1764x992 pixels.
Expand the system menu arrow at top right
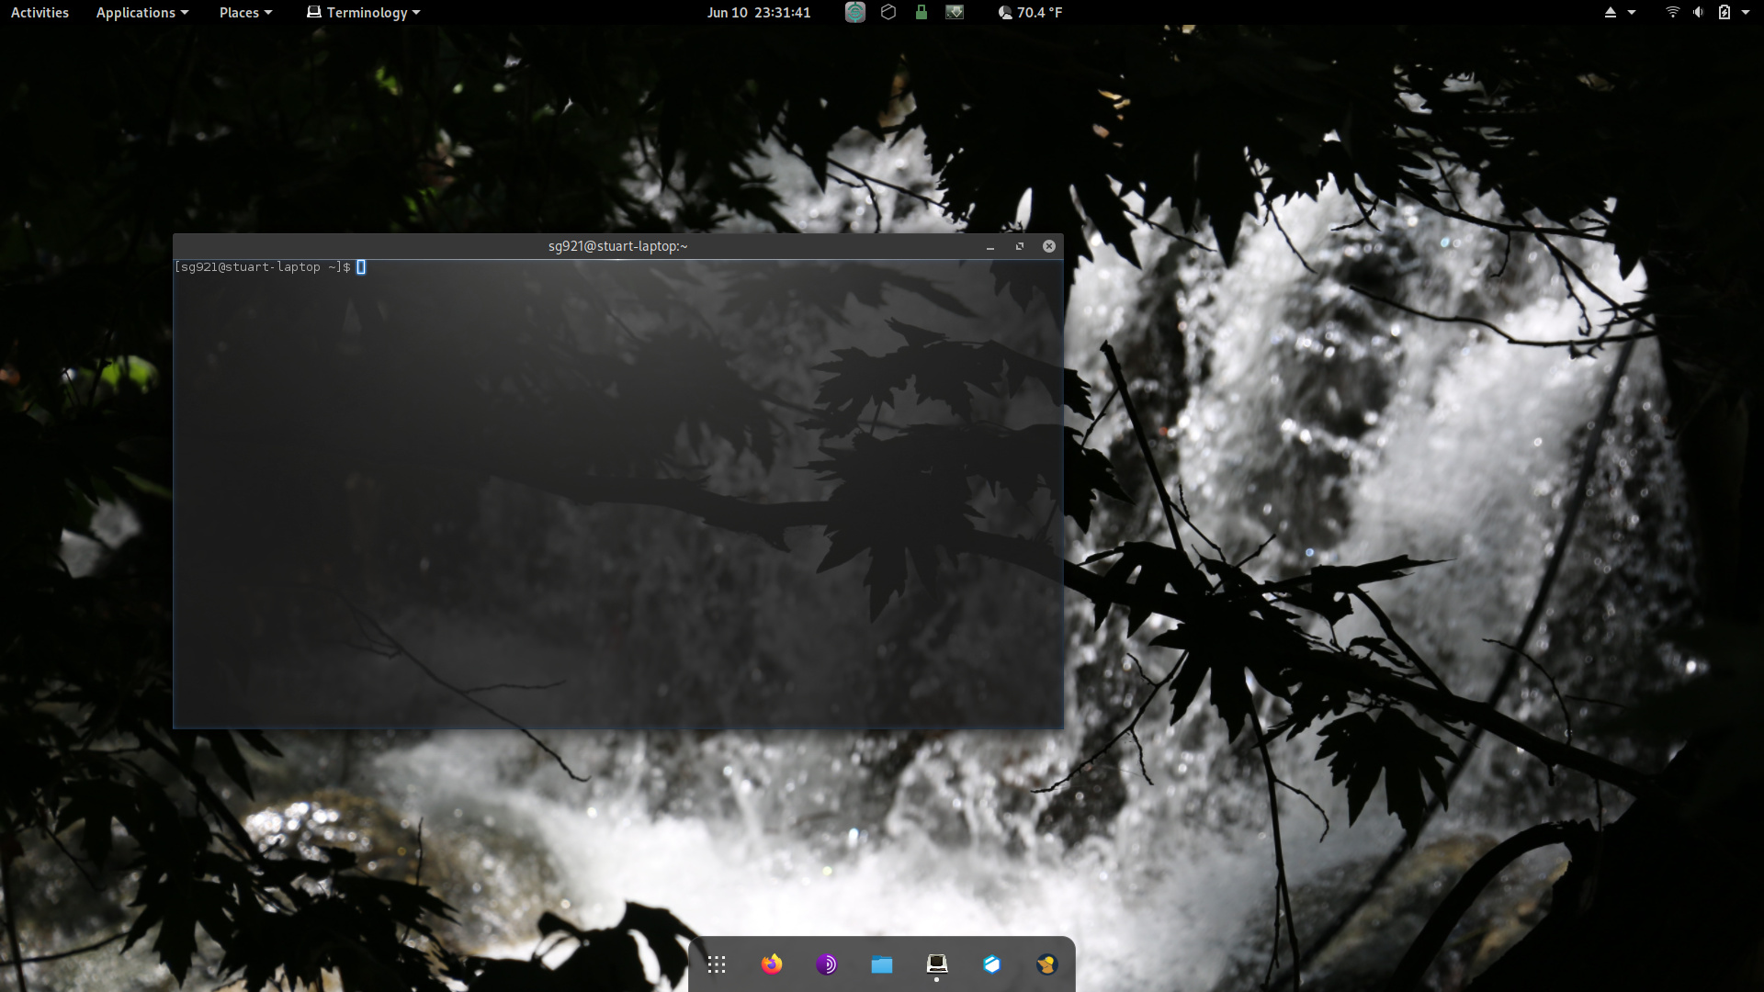[1746, 13]
